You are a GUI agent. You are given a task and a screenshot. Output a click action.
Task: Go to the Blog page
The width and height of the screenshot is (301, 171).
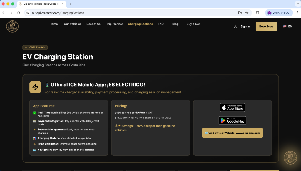(x=175, y=24)
